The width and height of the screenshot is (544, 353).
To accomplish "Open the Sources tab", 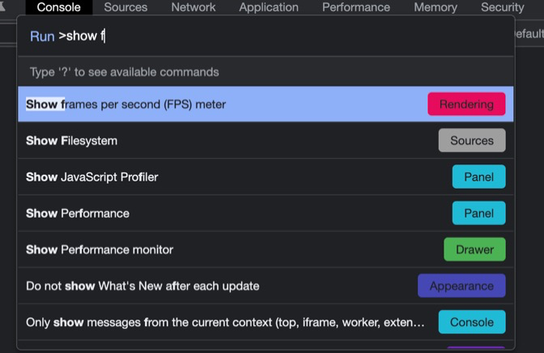I will pyautogui.click(x=125, y=7).
